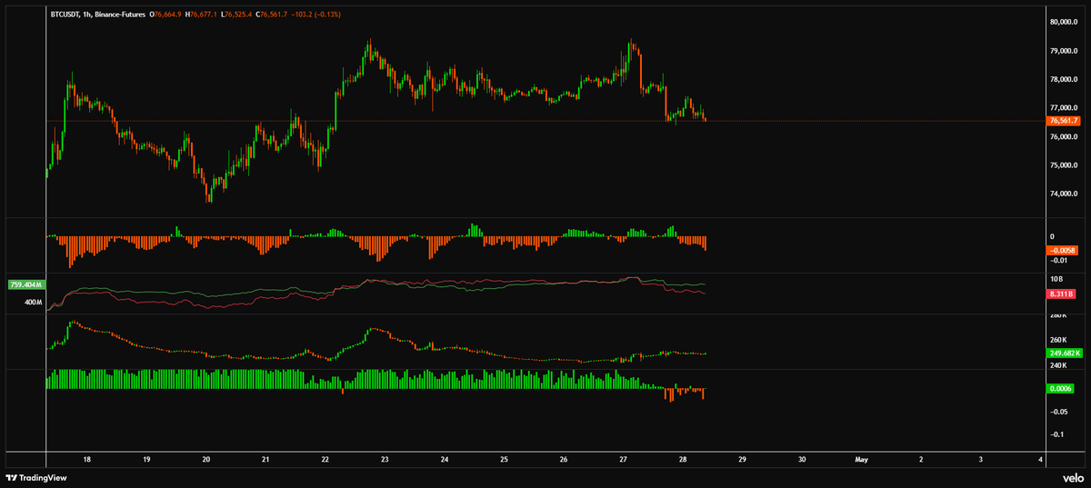
Task: Click the 240K scale label
Action: coord(1058,365)
